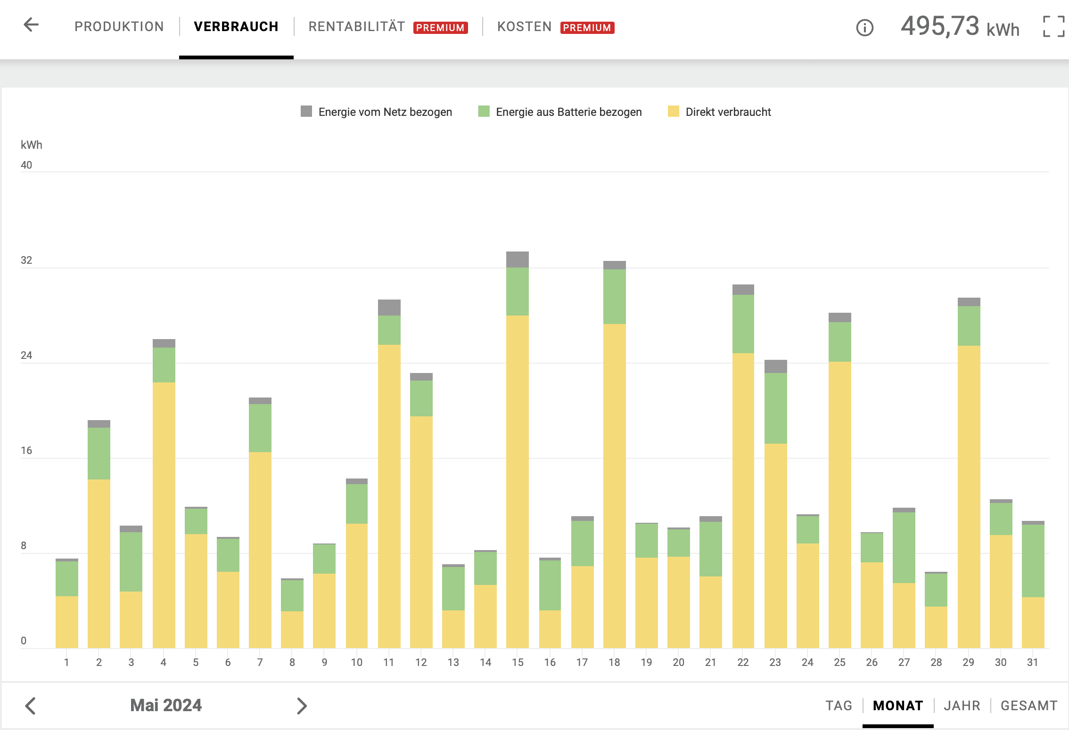This screenshot has width=1069, height=730.
Task: Click the 'Energie aus Batterie bezogen' legend label
Action: [569, 112]
